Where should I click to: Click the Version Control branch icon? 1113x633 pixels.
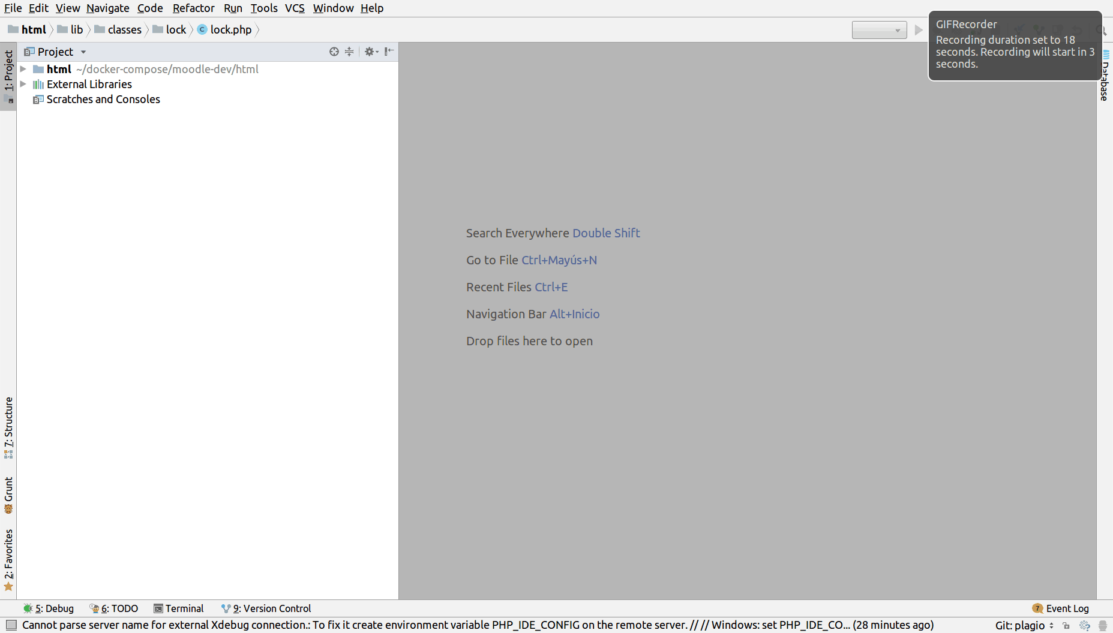226,608
